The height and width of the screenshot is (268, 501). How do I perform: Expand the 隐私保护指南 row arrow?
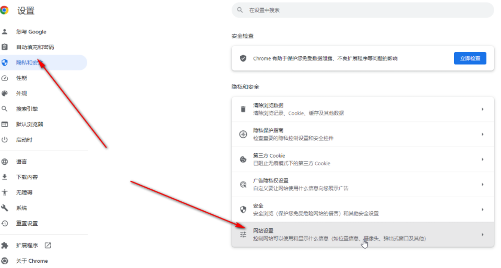pos(482,135)
